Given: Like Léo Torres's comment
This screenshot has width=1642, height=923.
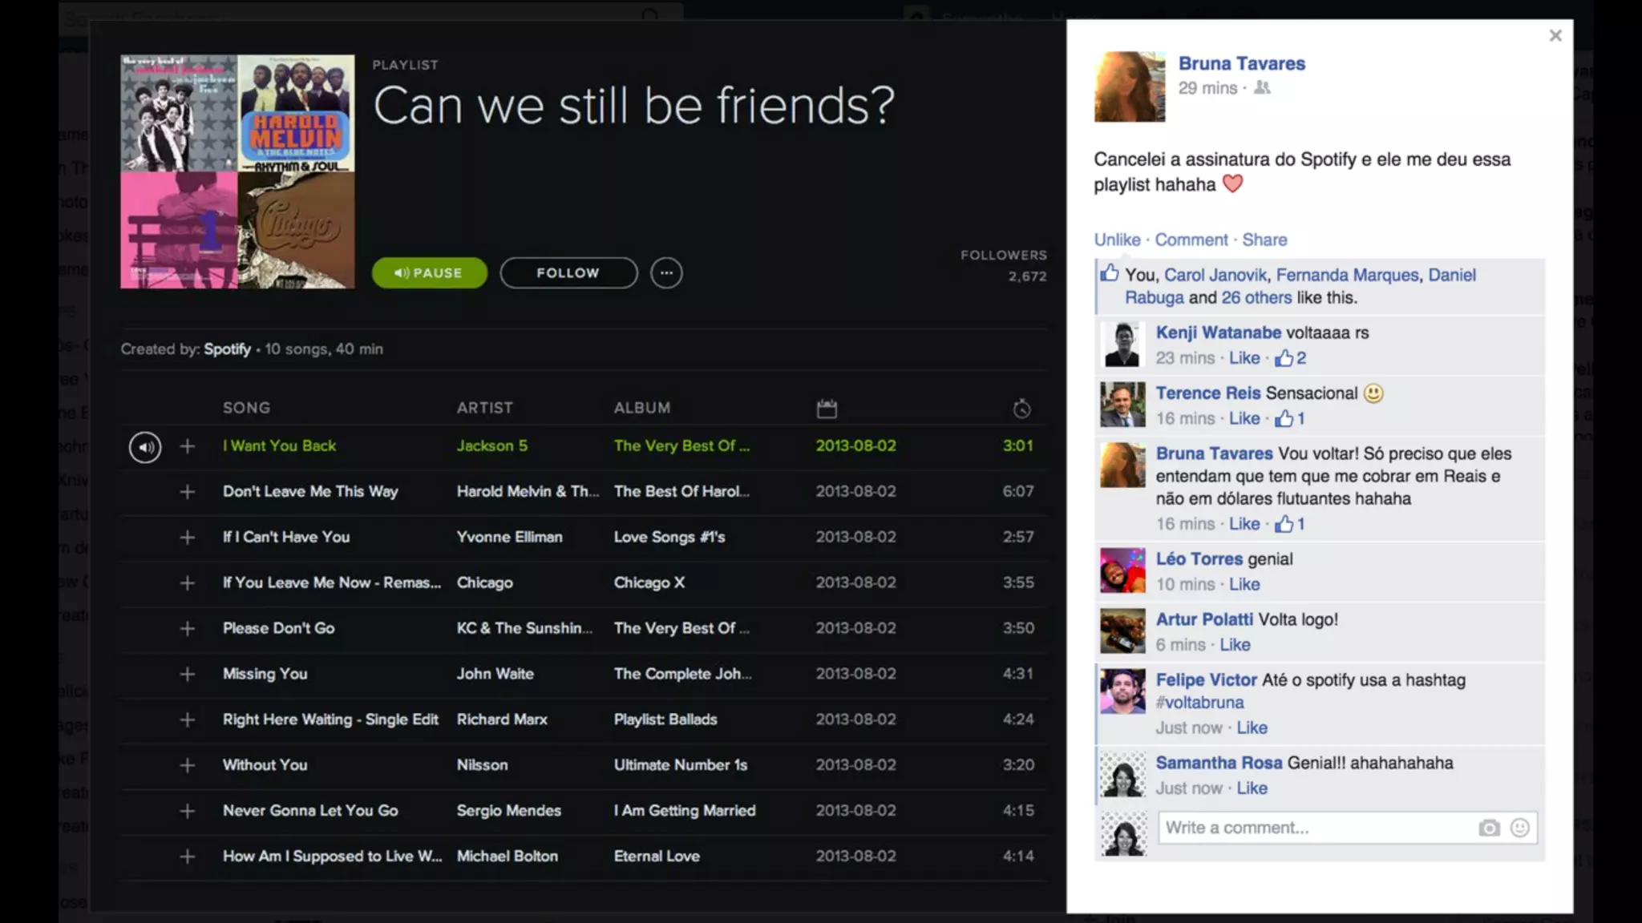Looking at the screenshot, I should click(1244, 584).
